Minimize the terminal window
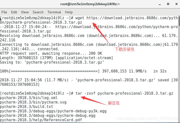 (x=160, y=4)
